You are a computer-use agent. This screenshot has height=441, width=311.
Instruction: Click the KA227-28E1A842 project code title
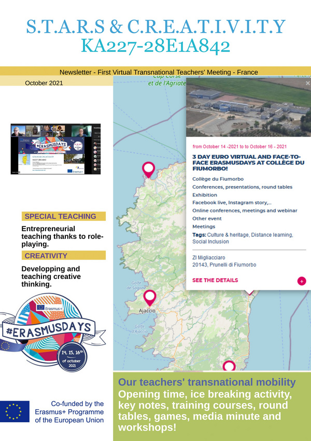[155, 46]
